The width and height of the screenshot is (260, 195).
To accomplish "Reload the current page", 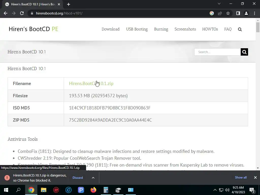I will coord(22,13).
